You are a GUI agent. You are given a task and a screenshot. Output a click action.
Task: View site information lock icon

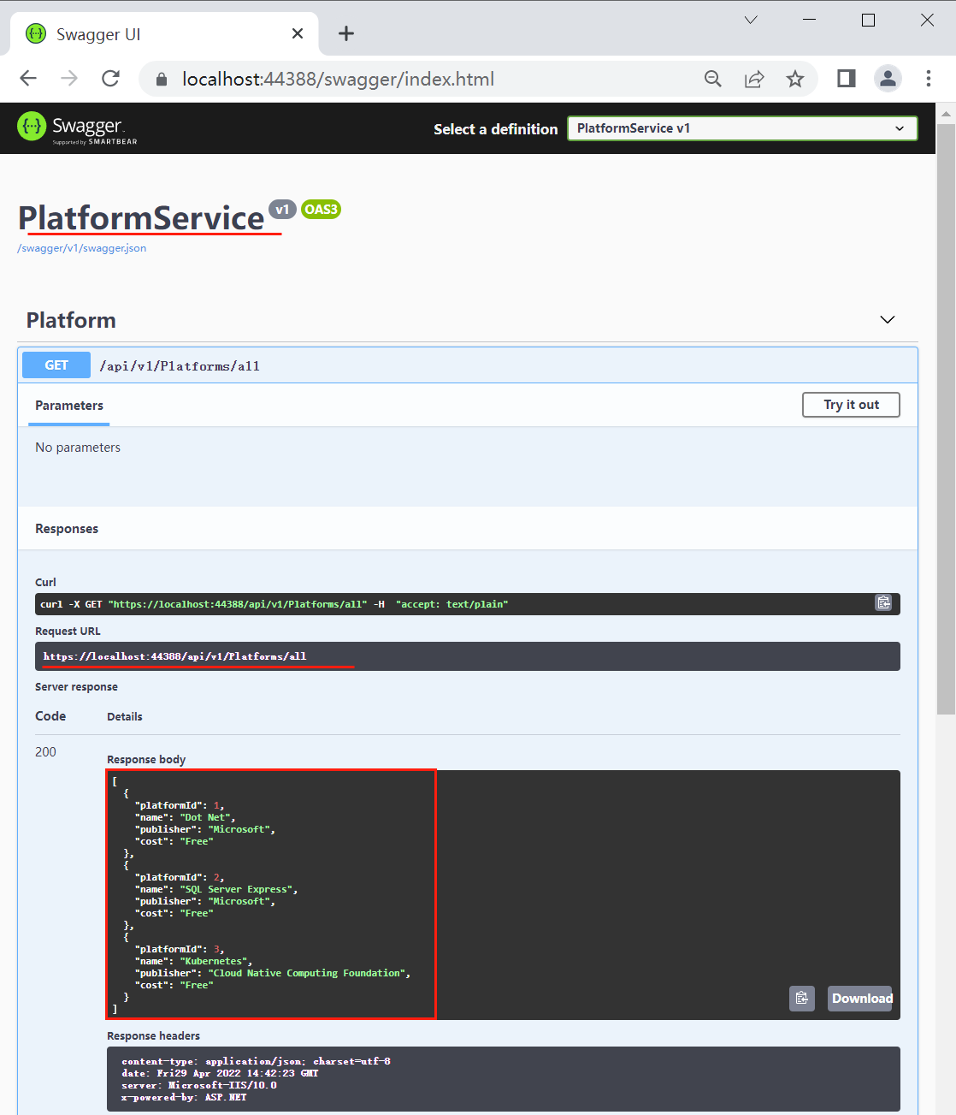coord(161,80)
